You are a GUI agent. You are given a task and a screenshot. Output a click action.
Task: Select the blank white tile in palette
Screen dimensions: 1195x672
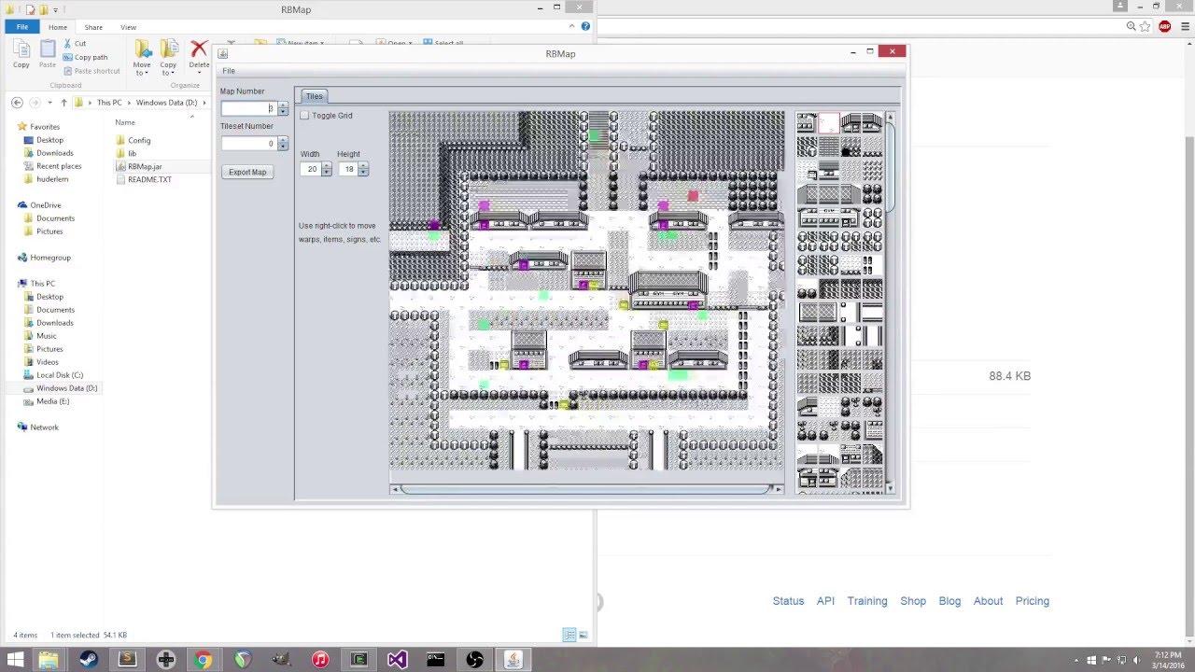[x=829, y=124]
